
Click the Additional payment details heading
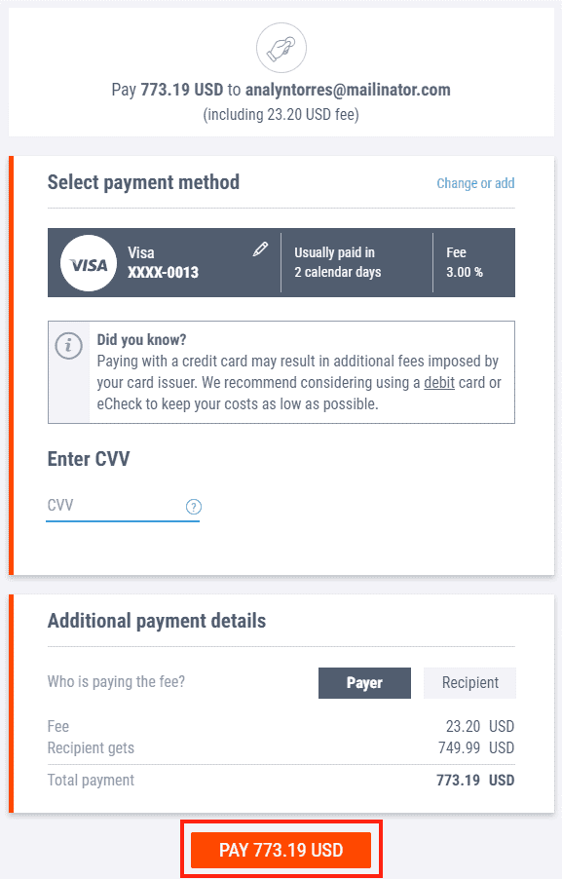click(x=157, y=621)
